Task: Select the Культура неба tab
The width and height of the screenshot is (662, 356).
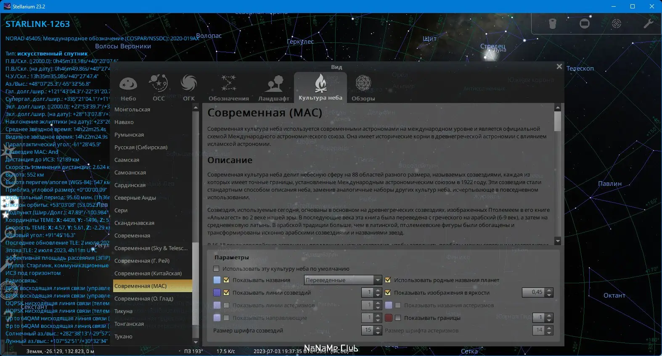Action: tap(320, 87)
